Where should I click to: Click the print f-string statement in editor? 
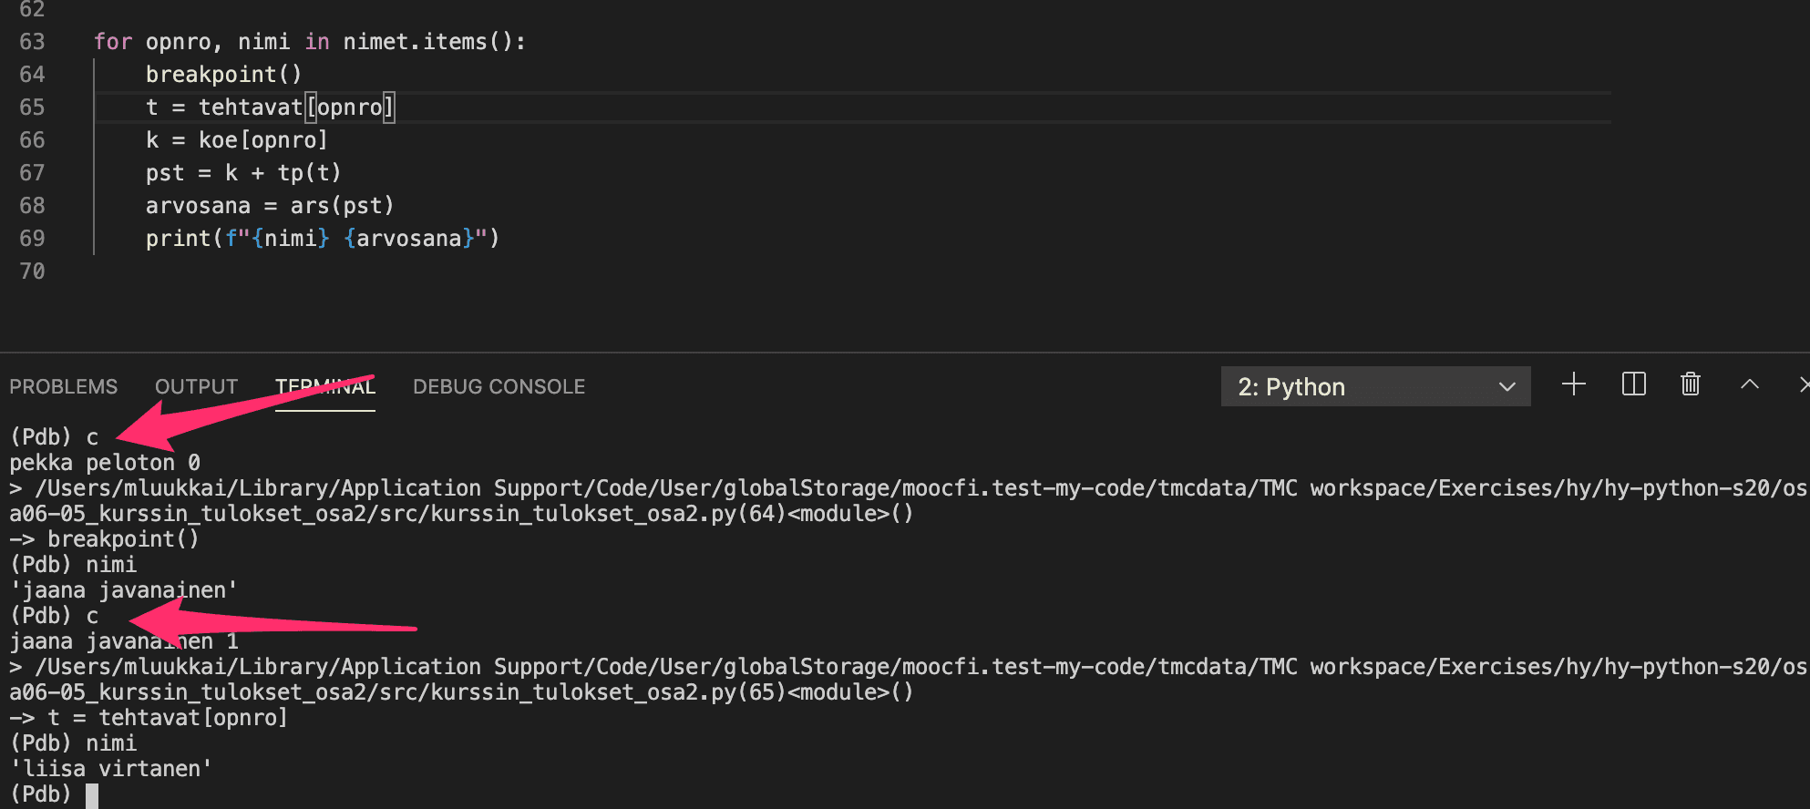322,239
